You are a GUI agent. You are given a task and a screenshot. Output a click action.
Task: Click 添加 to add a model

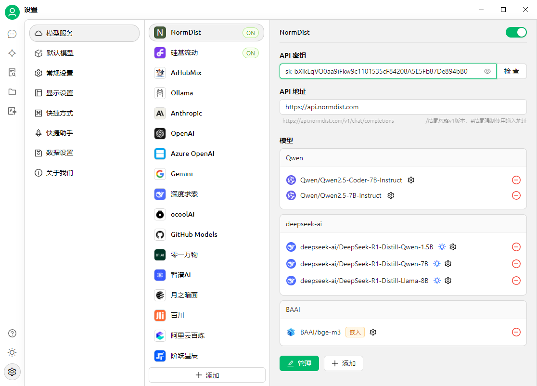click(x=344, y=363)
